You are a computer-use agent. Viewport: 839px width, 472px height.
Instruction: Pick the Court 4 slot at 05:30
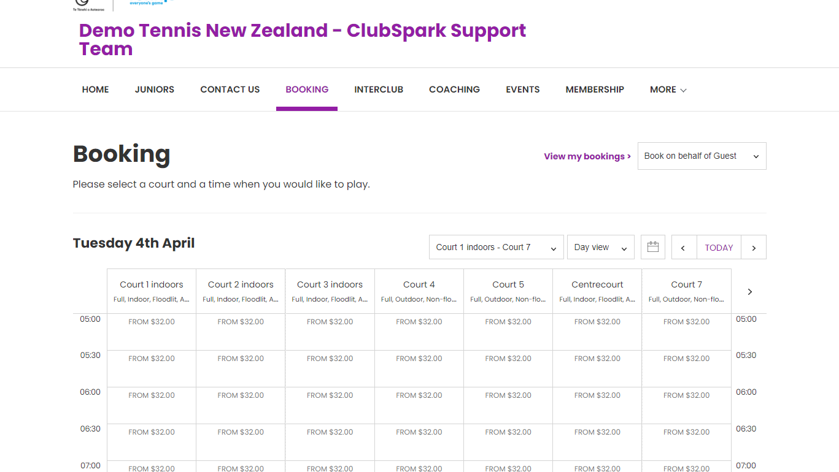(x=419, y=368)
